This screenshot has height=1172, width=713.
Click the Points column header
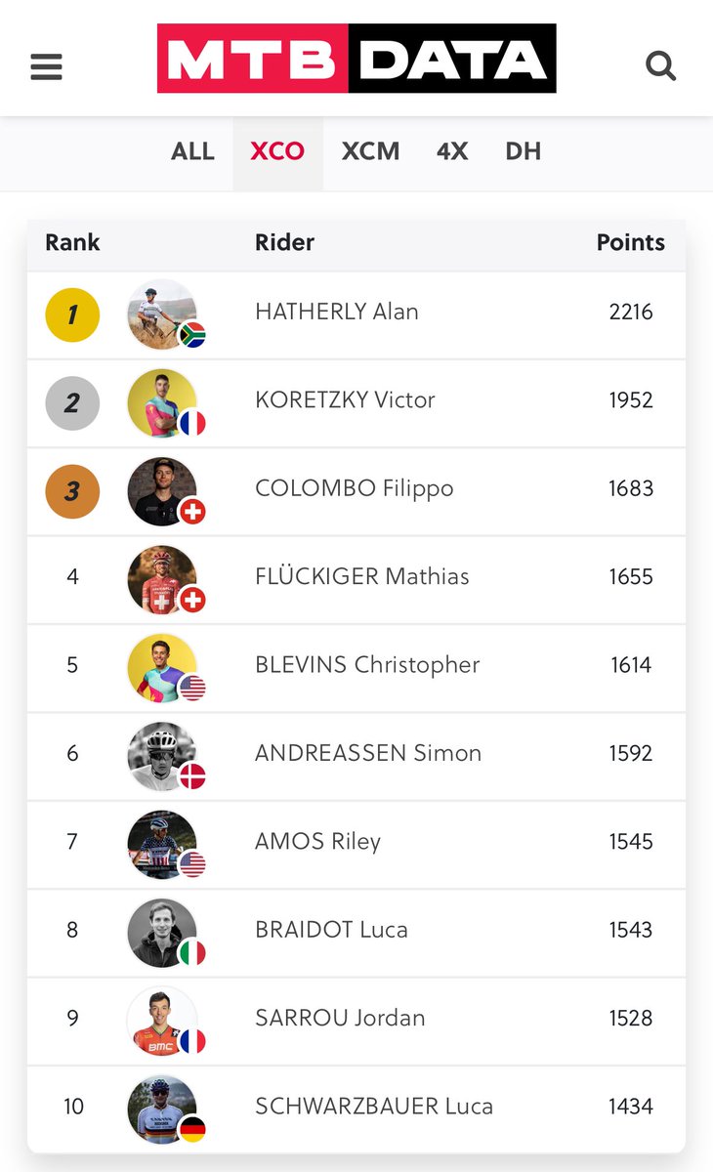[x=631, y=242]
